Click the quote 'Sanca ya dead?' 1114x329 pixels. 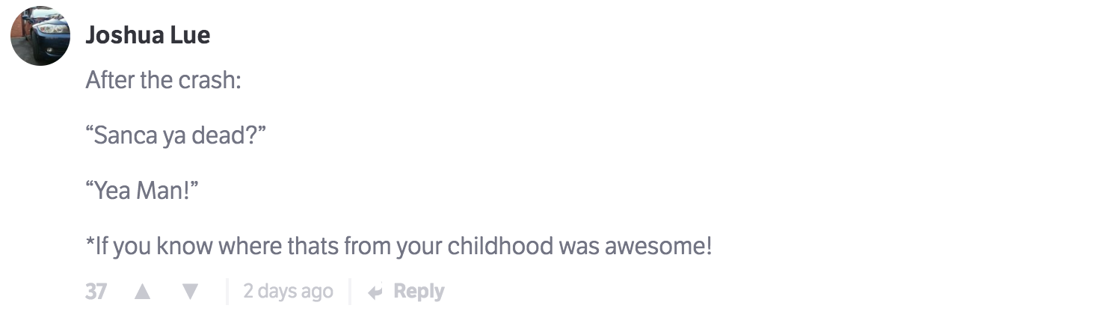tap(176, 135)
